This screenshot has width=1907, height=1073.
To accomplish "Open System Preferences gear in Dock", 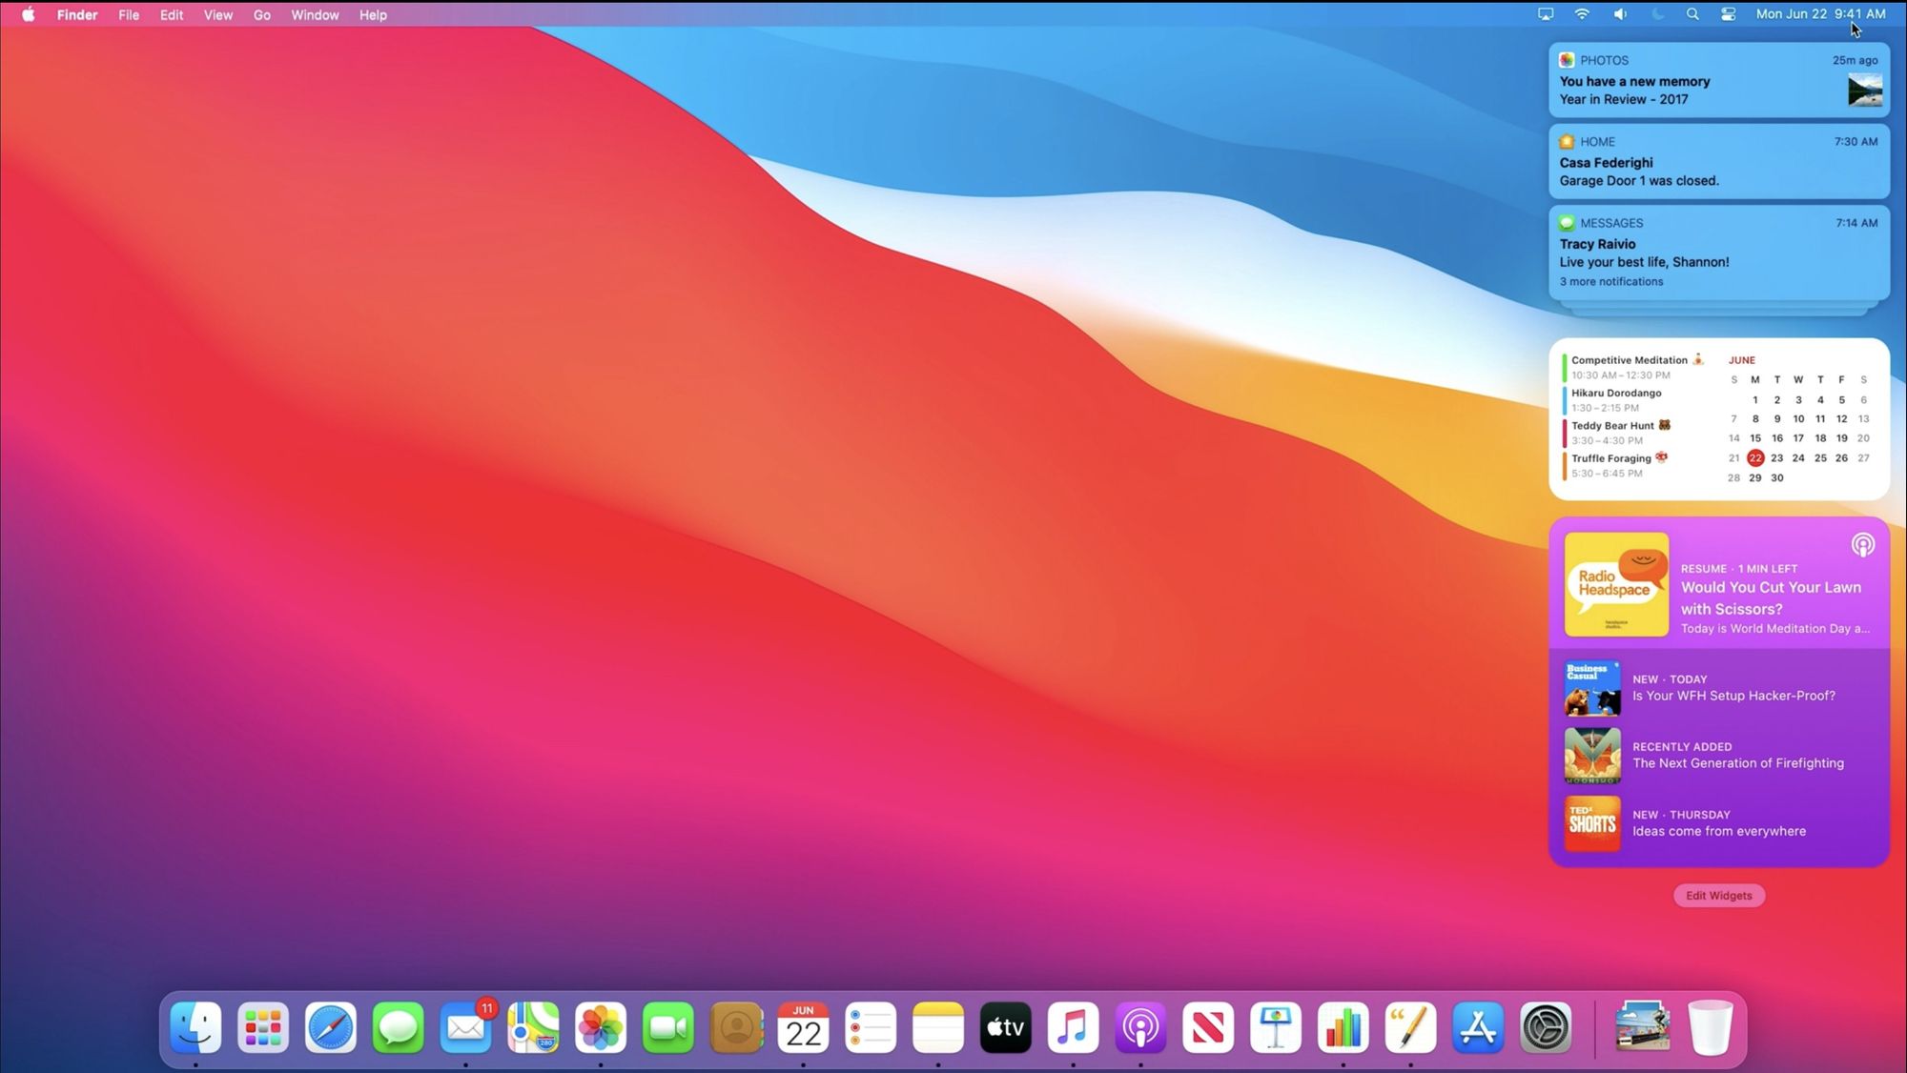I will pos(1546,1027).
